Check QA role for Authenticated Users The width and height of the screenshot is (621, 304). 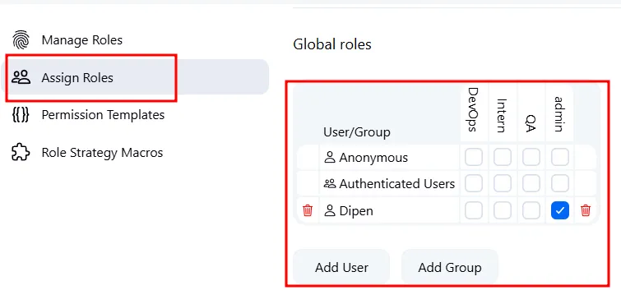point(531,184)
